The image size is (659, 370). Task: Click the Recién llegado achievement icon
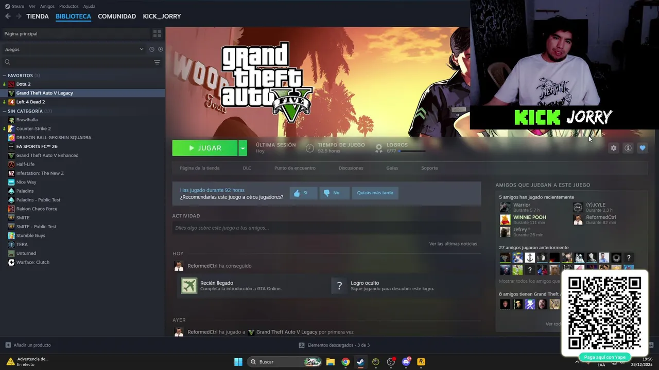189,286
